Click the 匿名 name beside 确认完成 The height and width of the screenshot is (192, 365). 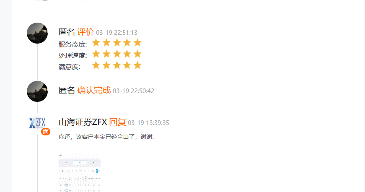click(x=67, y=90)
